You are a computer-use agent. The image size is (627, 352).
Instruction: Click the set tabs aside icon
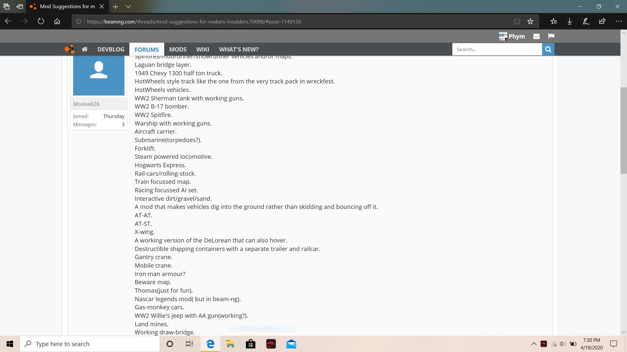pos(20,7)
